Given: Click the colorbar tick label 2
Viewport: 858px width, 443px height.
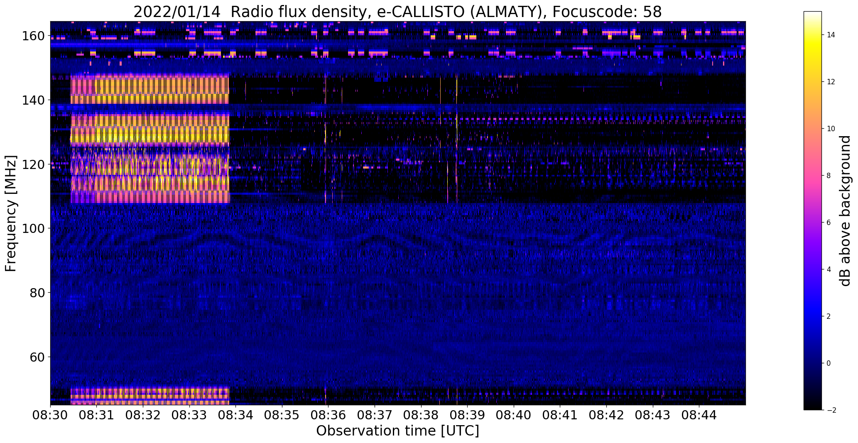Looking at the screenshot, I should pyautogui.click(x=829, y=316).
